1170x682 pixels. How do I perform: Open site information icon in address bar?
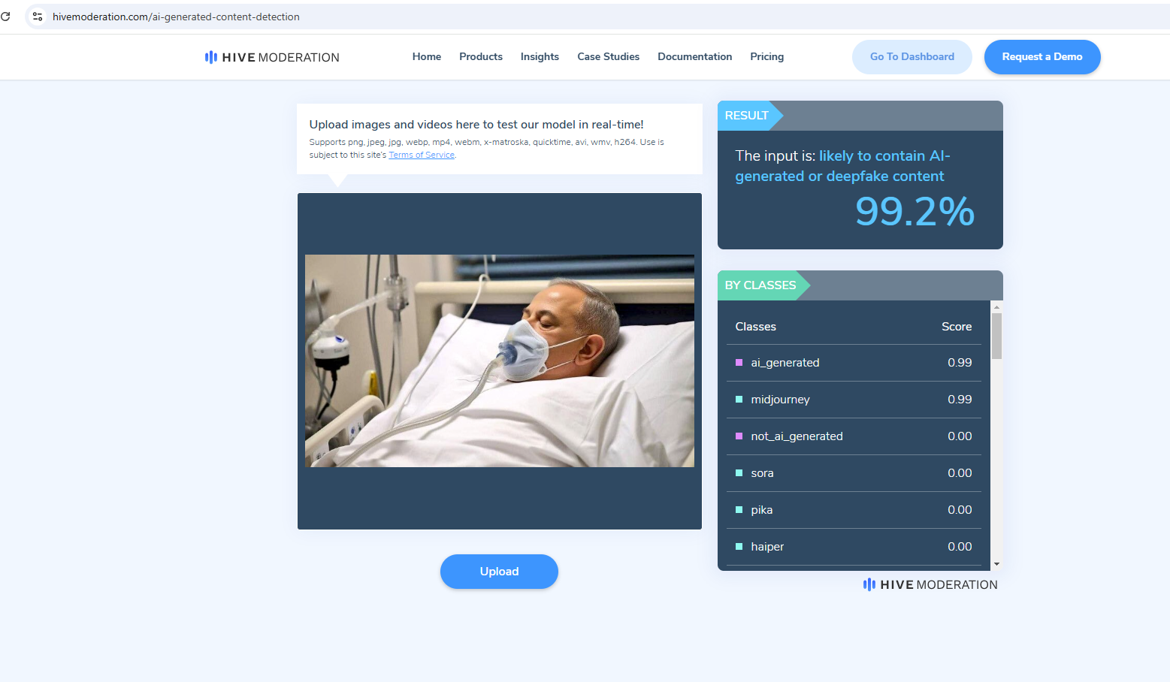tap(38, 17)
